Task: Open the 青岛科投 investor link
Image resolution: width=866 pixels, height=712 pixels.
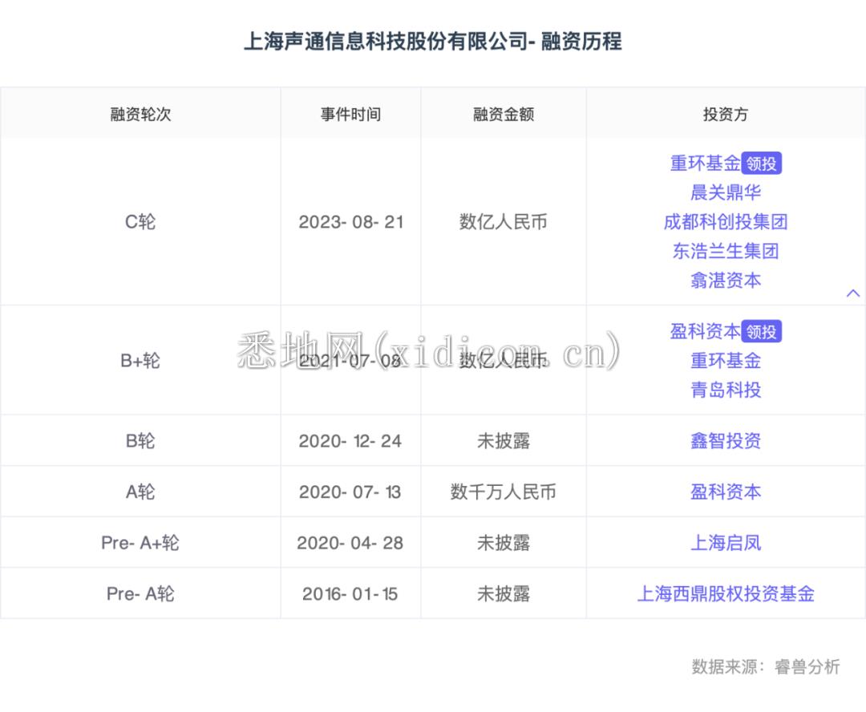Action: [x=725, y=390]
